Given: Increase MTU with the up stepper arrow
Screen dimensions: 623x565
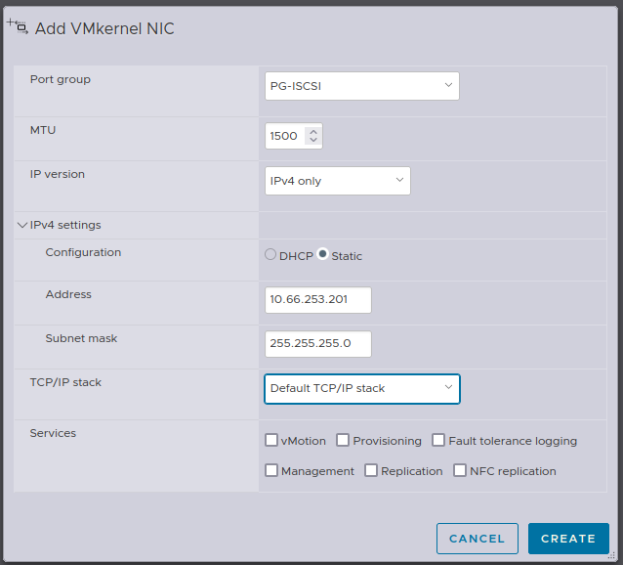Looking at the screenshot, I should 312,132.
